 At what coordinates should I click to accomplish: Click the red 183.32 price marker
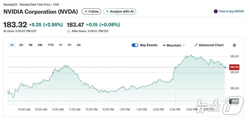[x=234, y=67]
